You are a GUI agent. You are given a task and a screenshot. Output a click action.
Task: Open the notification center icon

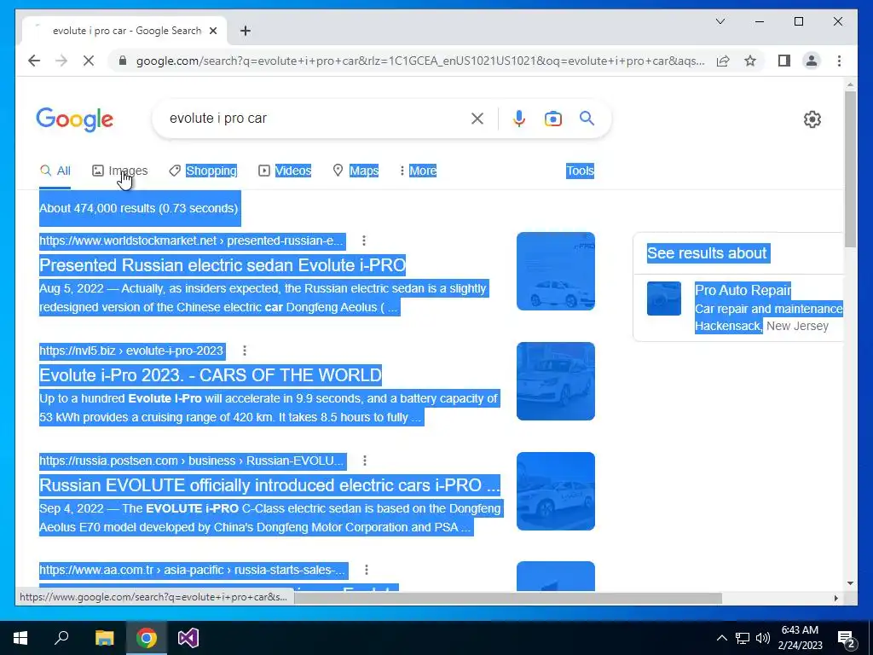coord(847,640)
